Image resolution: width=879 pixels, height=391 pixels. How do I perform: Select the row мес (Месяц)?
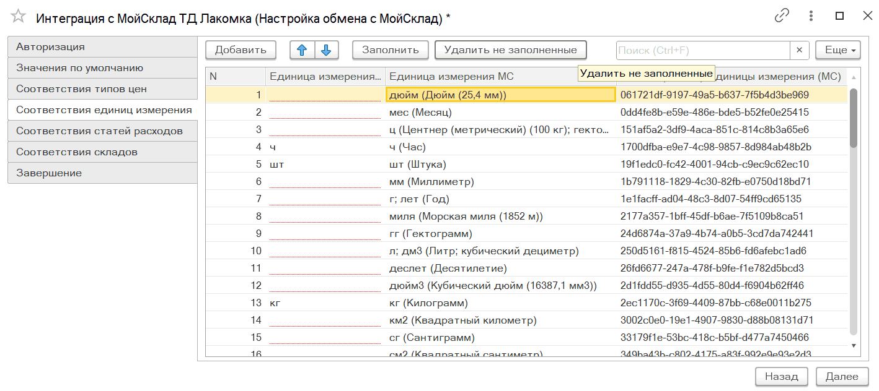(526, 113)
